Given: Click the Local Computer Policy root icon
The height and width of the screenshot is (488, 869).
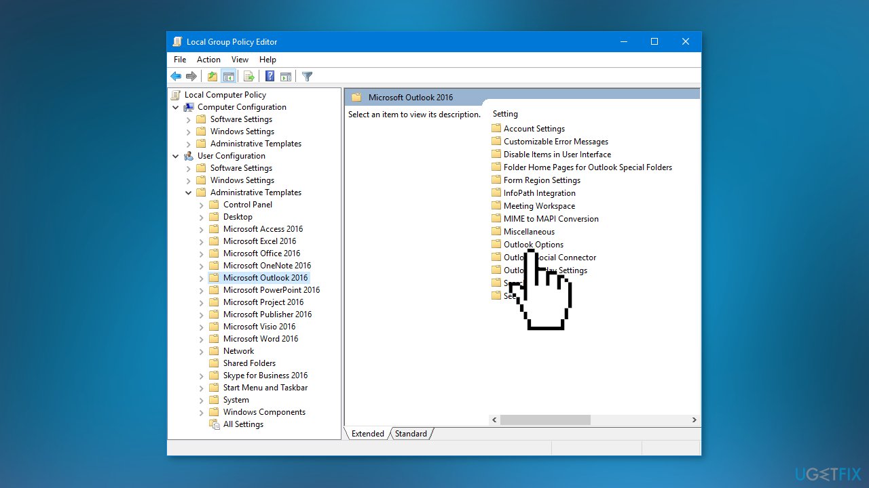Looking at the screenshot, I should pos(177,95).
